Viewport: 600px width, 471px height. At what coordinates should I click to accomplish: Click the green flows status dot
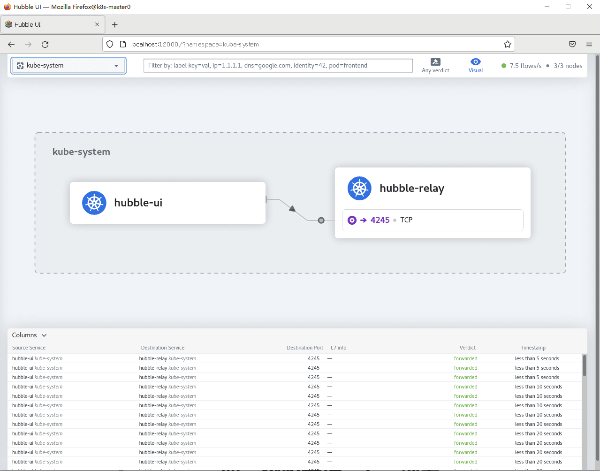pyautogui.click(x=504, y=66)
